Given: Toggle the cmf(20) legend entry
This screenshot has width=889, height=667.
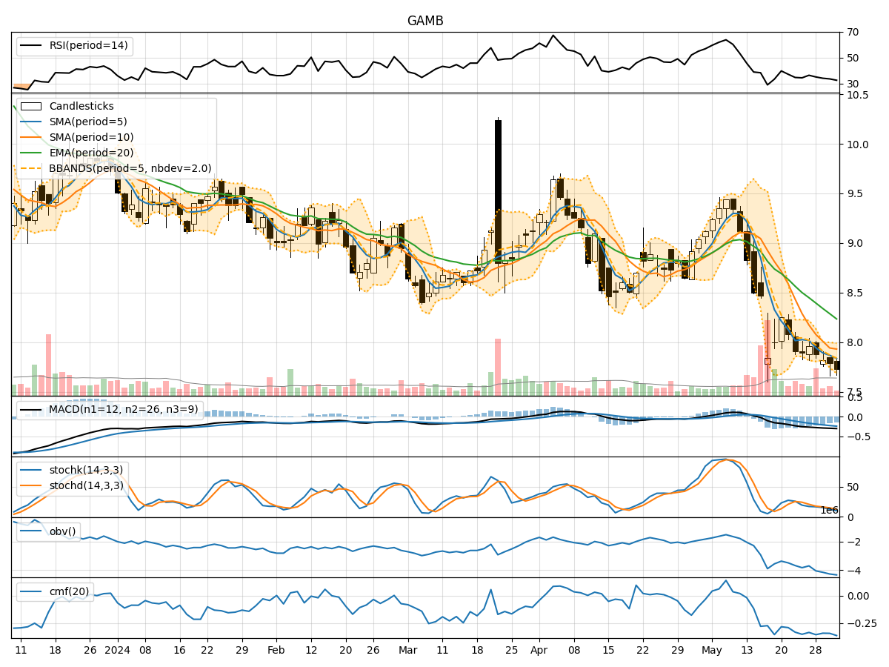Looking at the screenshot, I should 63,591.
